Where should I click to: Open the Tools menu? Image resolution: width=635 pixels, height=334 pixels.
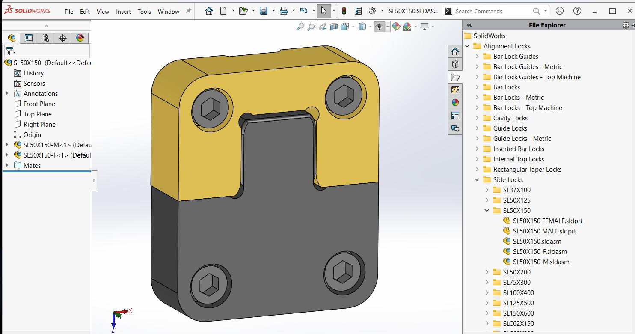[x=144, y=12]
